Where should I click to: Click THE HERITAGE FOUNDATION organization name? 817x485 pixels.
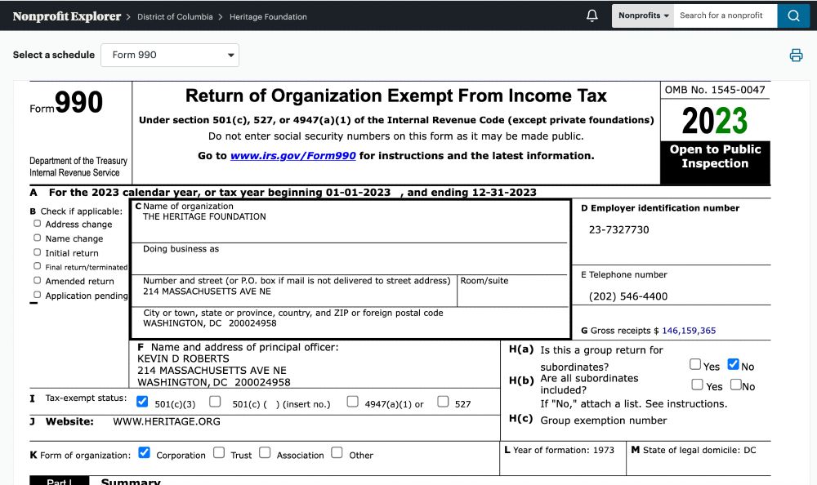click(x=204, y=216)
